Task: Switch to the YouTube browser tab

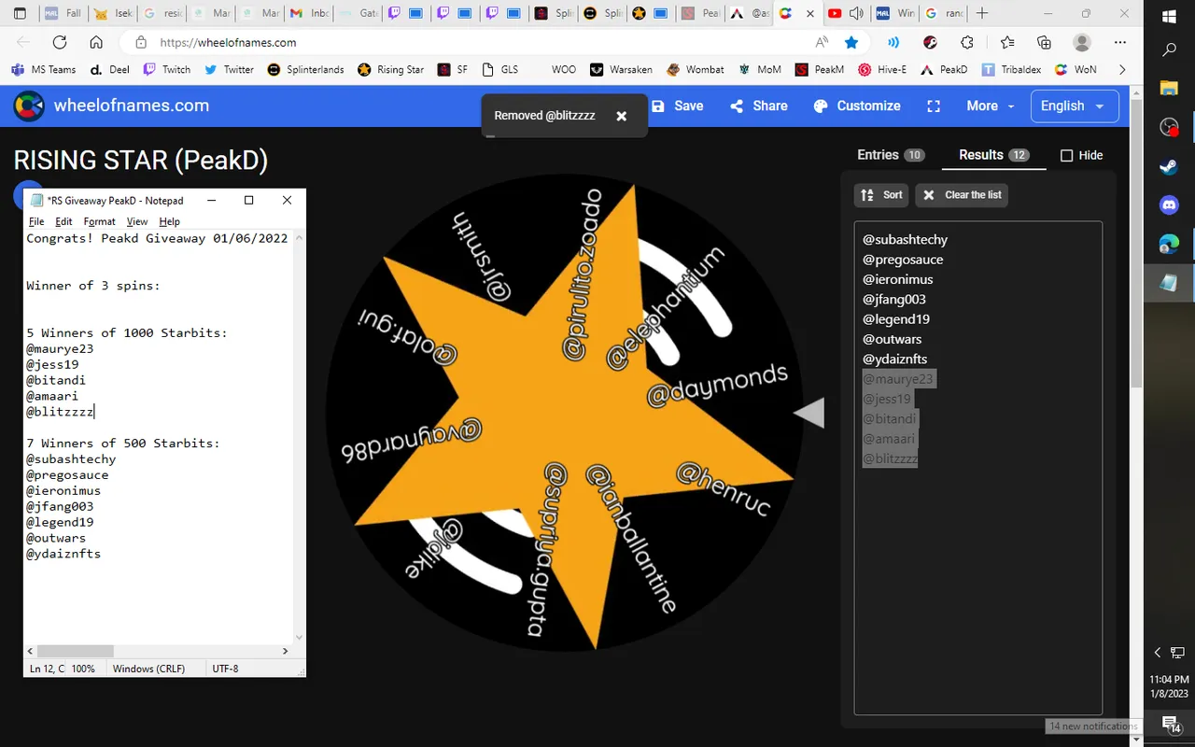Action: coord(846,14)
